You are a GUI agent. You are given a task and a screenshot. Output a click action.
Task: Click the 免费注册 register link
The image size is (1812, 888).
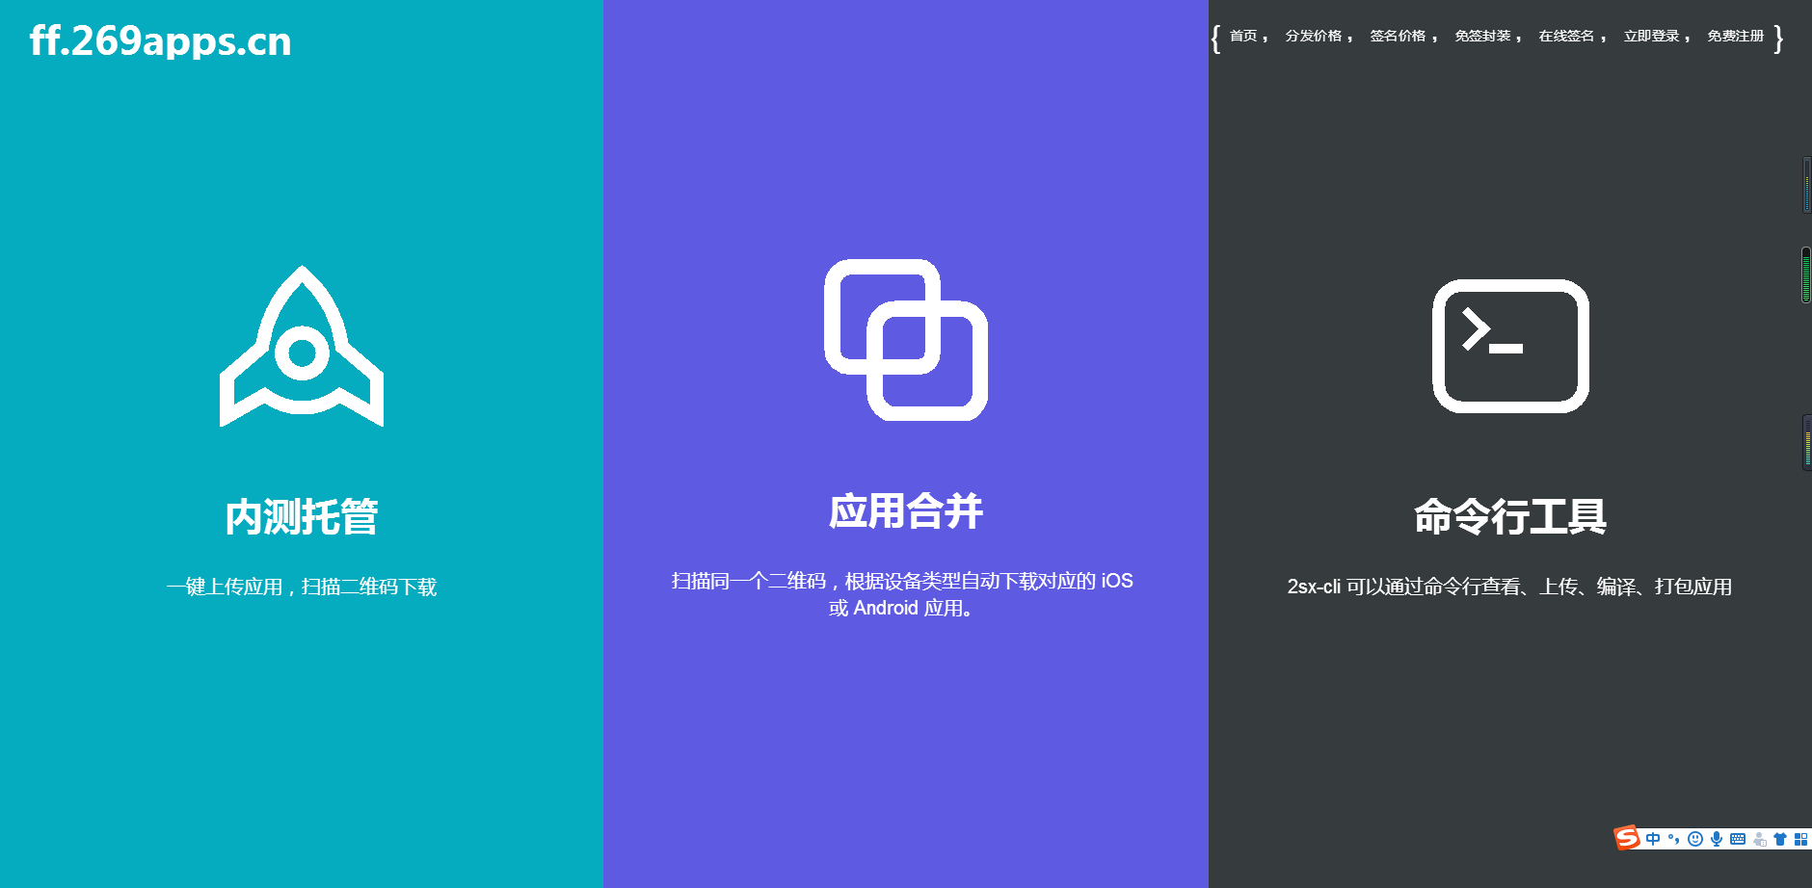[x=1735, y=37]
